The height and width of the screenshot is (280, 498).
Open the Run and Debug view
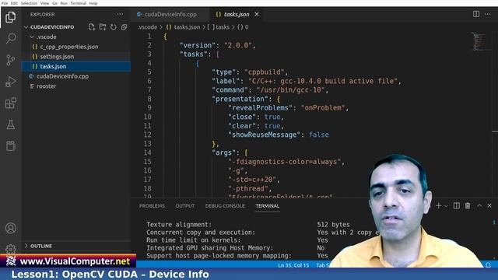tap(10, 82)
